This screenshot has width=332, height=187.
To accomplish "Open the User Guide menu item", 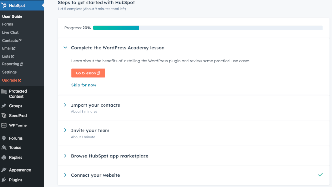I will 12,16.
